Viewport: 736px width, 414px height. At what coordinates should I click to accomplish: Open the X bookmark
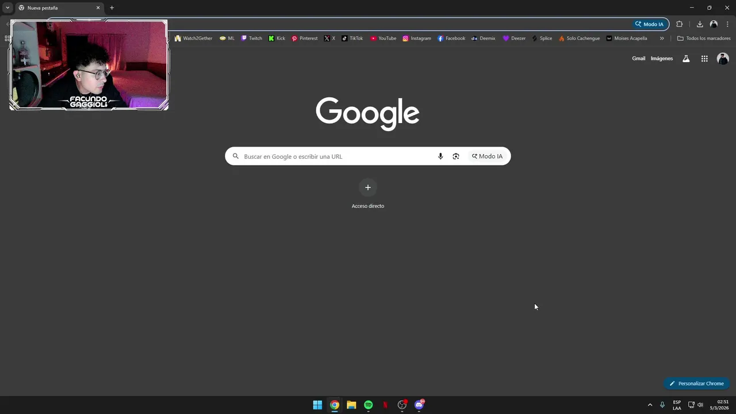pos(329,39)
